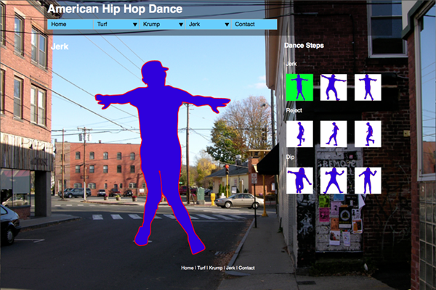
Task: Go to Home in the top navigation
Action: pyautogui.click(x=70, y=25)
